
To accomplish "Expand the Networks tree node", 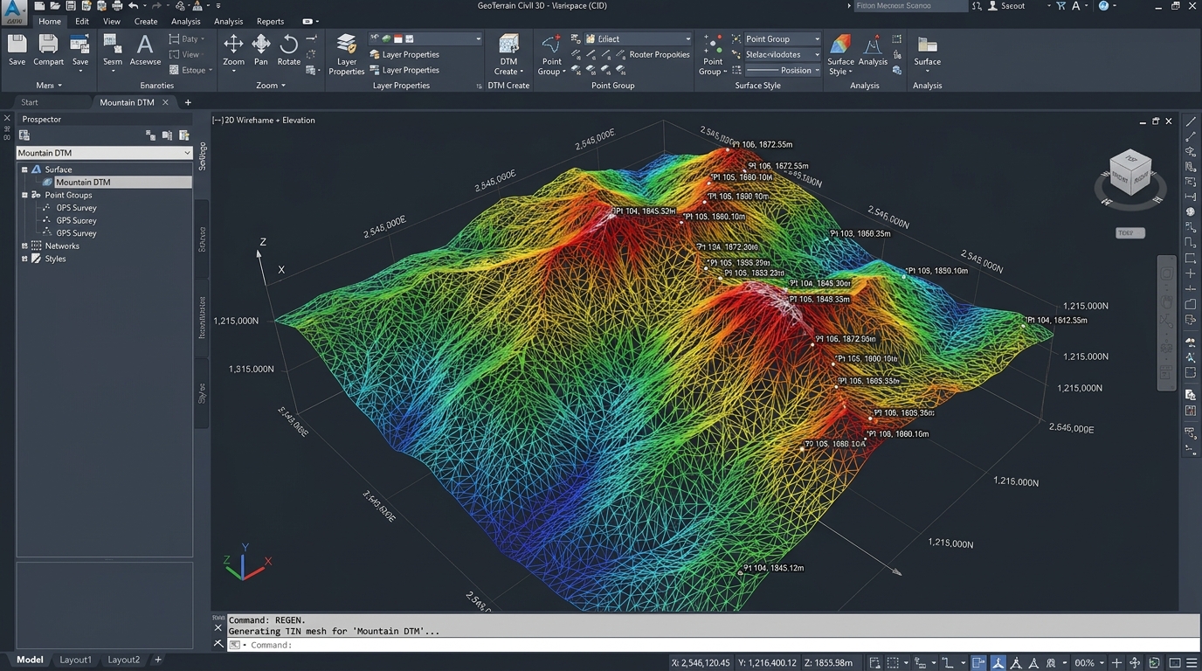I will (x=24, y=246).
